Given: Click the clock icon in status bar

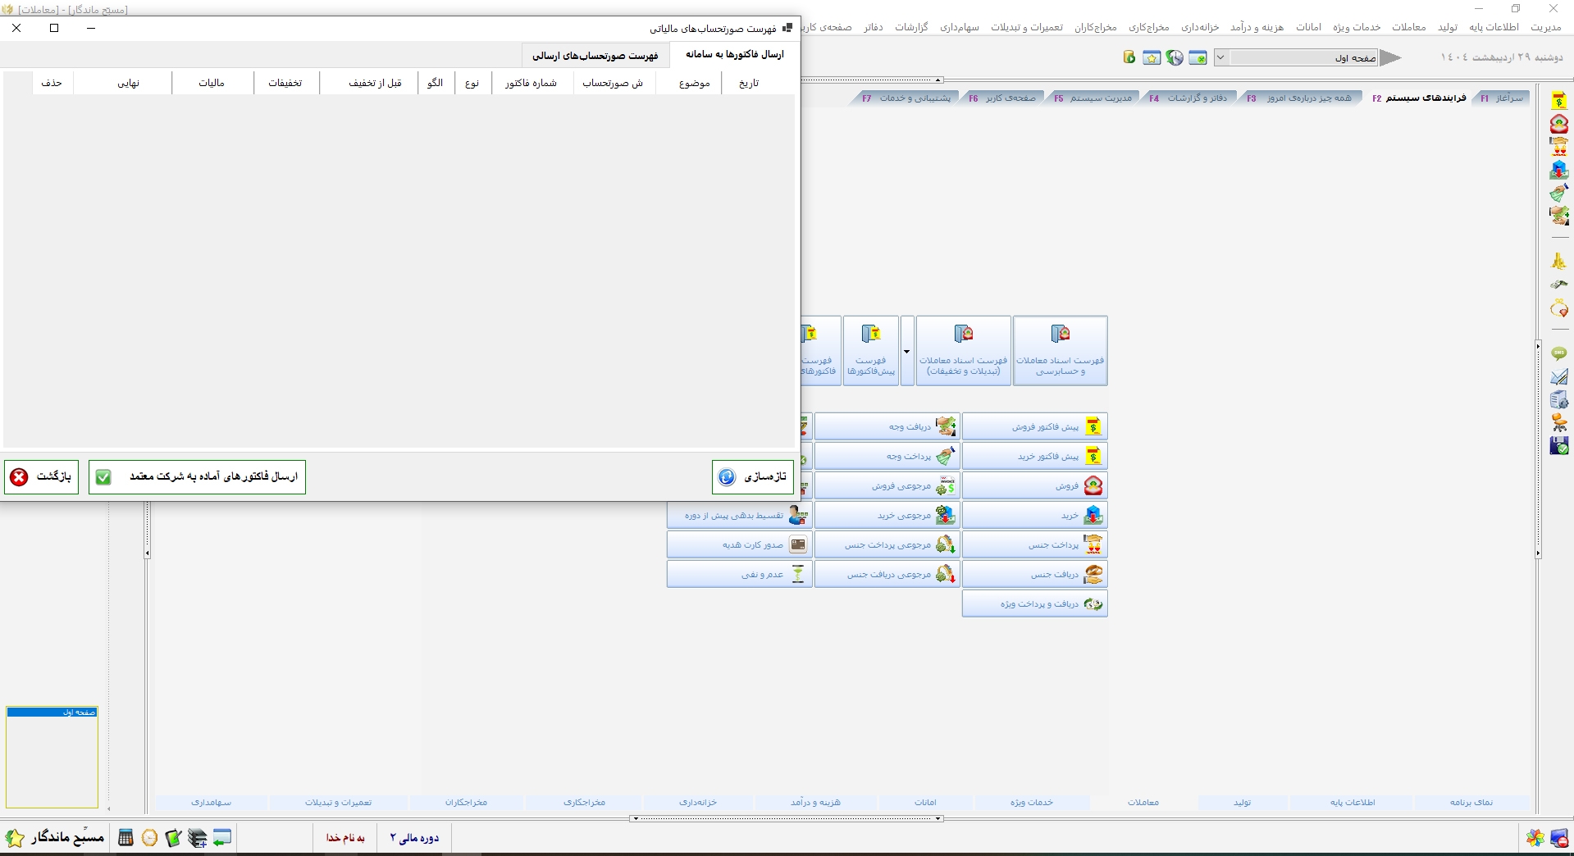Looking at the screenshot, I should pos(149,837).
